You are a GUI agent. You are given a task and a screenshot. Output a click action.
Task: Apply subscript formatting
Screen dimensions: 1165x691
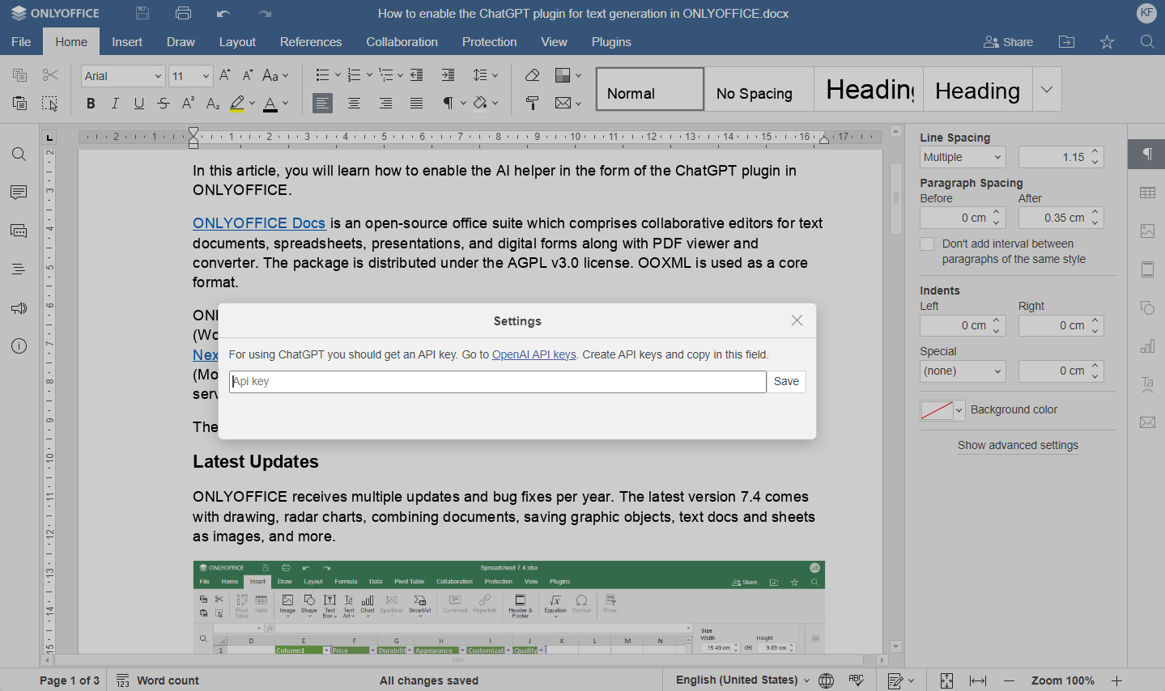click(x=213, y=104)
